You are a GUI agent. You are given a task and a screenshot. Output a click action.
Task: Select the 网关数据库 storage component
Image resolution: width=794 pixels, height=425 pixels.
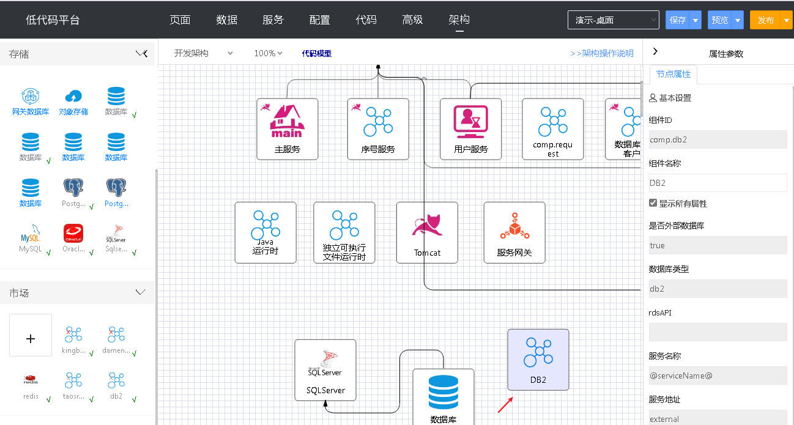pos(31,102)
